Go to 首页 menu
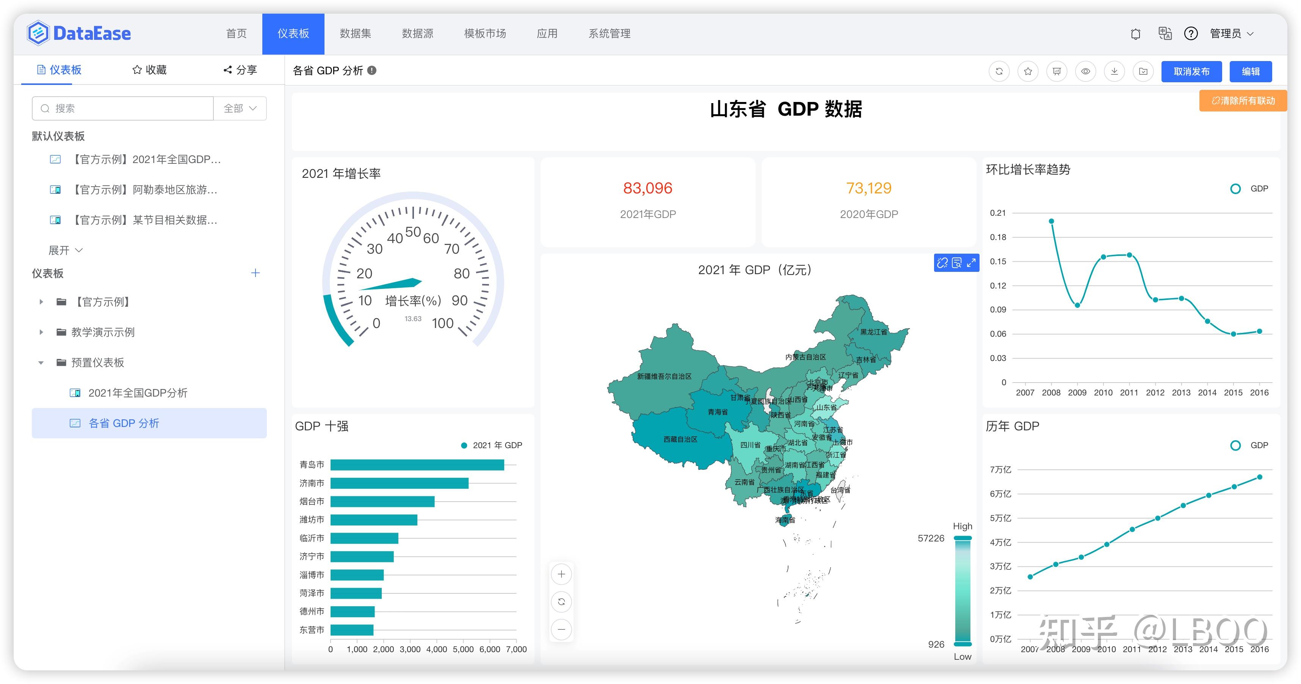The height and width of the screenshot is (684, 1301). coord(237,33)
